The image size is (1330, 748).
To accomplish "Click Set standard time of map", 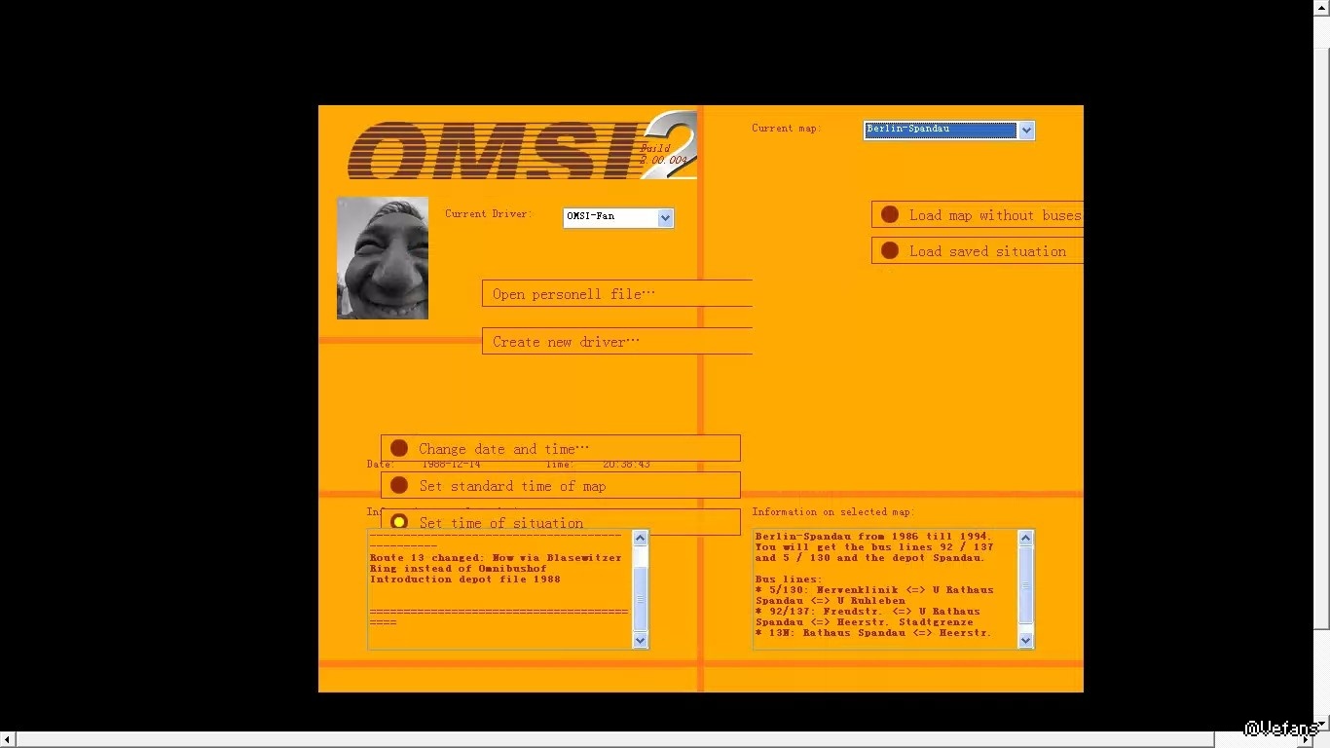I will (561, 485).
